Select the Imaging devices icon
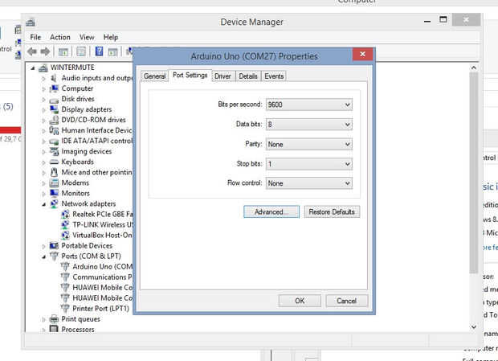The height and width of the screenshot is (361, 498). click(x=54, y=151)
